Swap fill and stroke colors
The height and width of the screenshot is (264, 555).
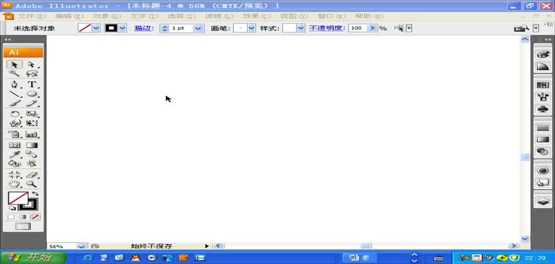(35, 193)
